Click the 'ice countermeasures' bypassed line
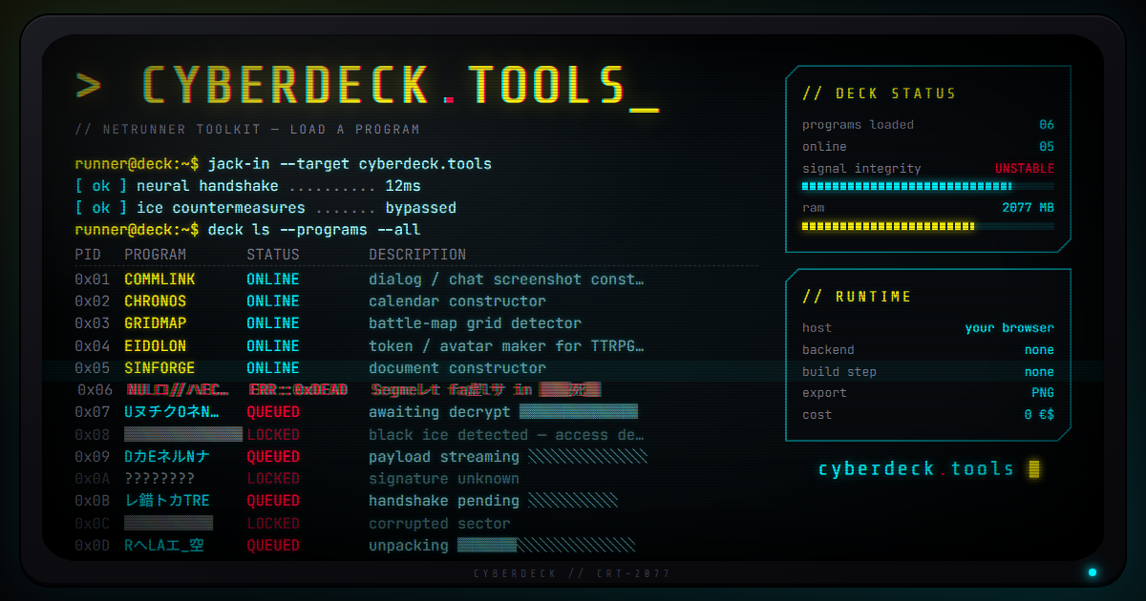 click(x=265, y=208)
